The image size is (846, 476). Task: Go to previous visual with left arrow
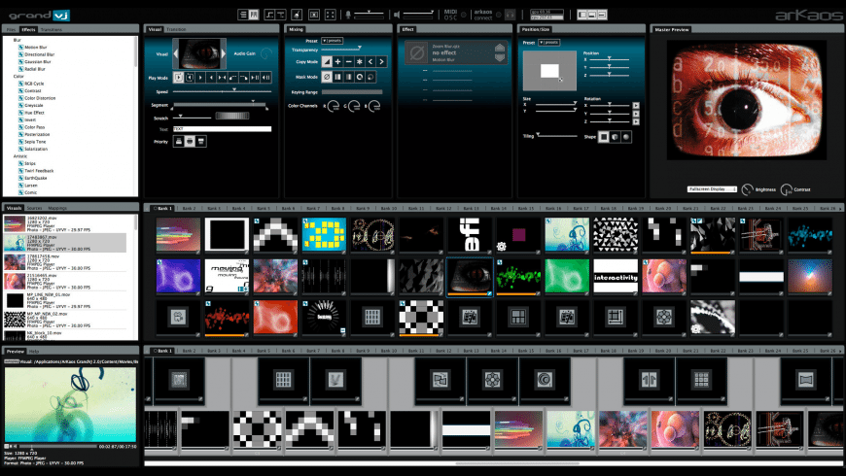point(175,53)
